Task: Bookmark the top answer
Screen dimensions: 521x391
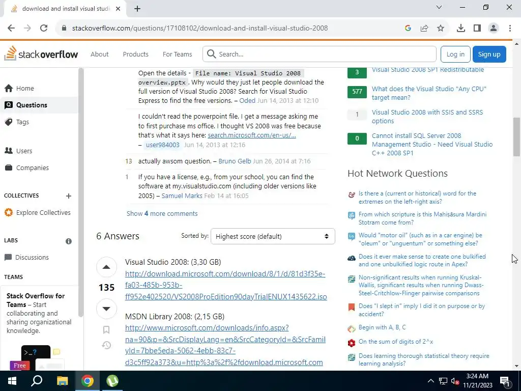Action: 106,329
